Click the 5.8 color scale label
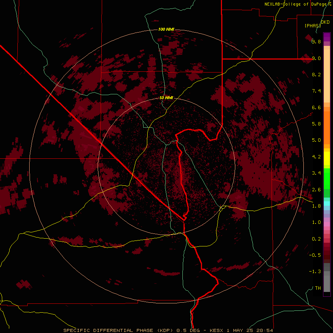Image resolution: width=333 pixels, height=333 pixels. (316, 124)
